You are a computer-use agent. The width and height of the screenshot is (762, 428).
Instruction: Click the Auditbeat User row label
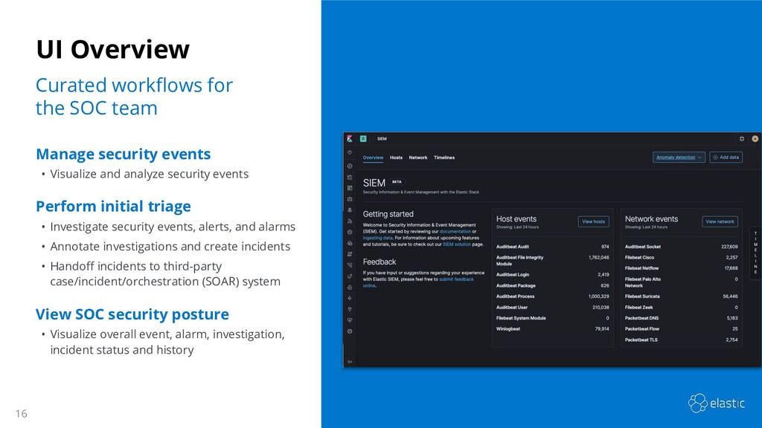[x=512, y=308]
